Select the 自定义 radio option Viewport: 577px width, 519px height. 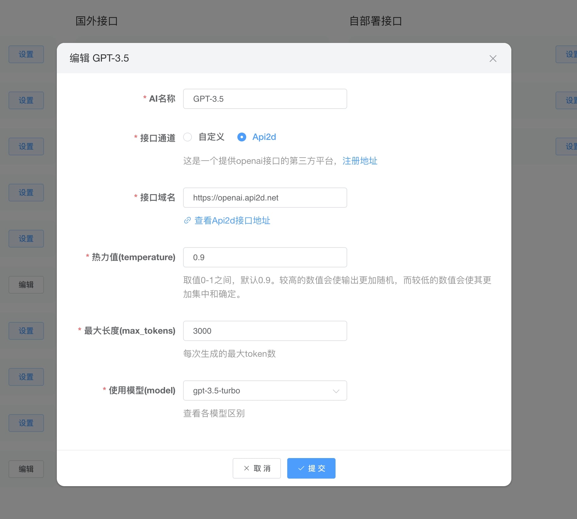(188, 137)
